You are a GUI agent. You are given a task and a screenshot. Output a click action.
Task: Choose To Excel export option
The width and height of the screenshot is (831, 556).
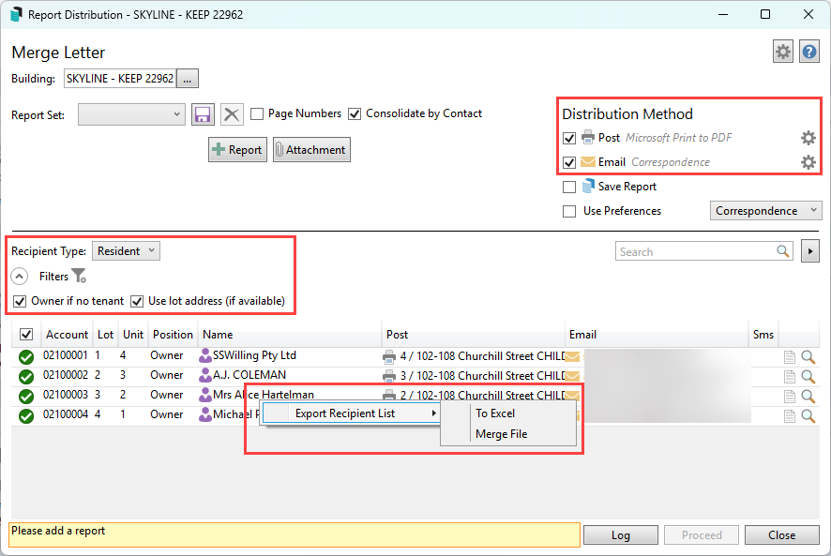[x=495, y=413]
